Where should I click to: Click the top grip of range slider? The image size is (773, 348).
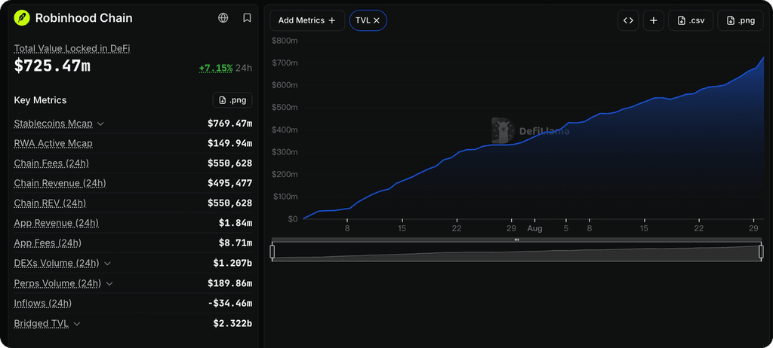[x=516, y=240]
